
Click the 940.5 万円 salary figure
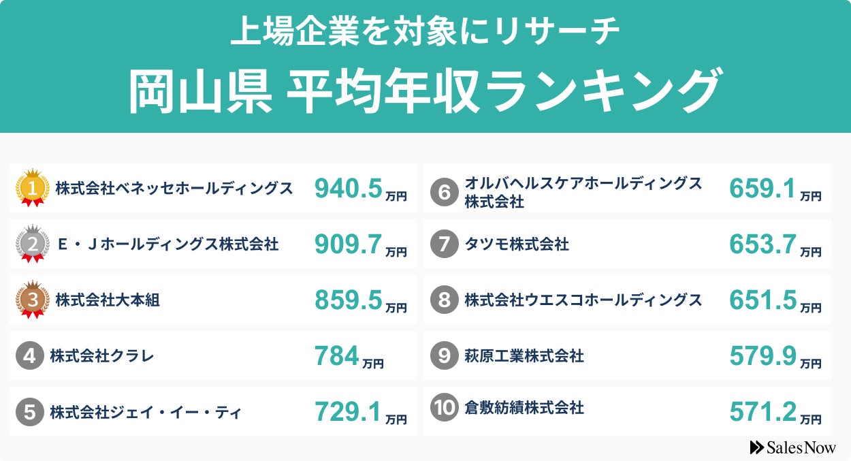(360, 189)
